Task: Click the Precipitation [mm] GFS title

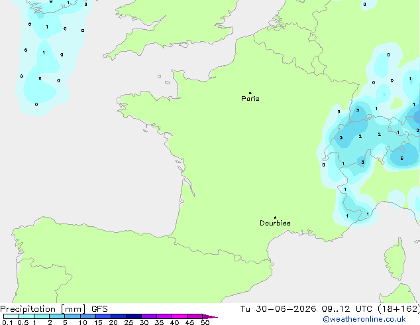Action: (x=54, y=309)
